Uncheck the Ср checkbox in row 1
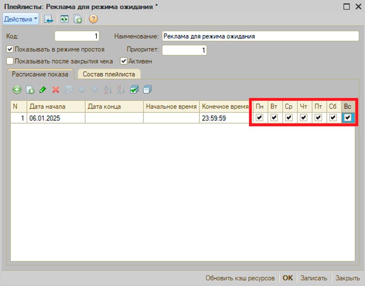This screenshot has height=286, width=365. (289, 117)
